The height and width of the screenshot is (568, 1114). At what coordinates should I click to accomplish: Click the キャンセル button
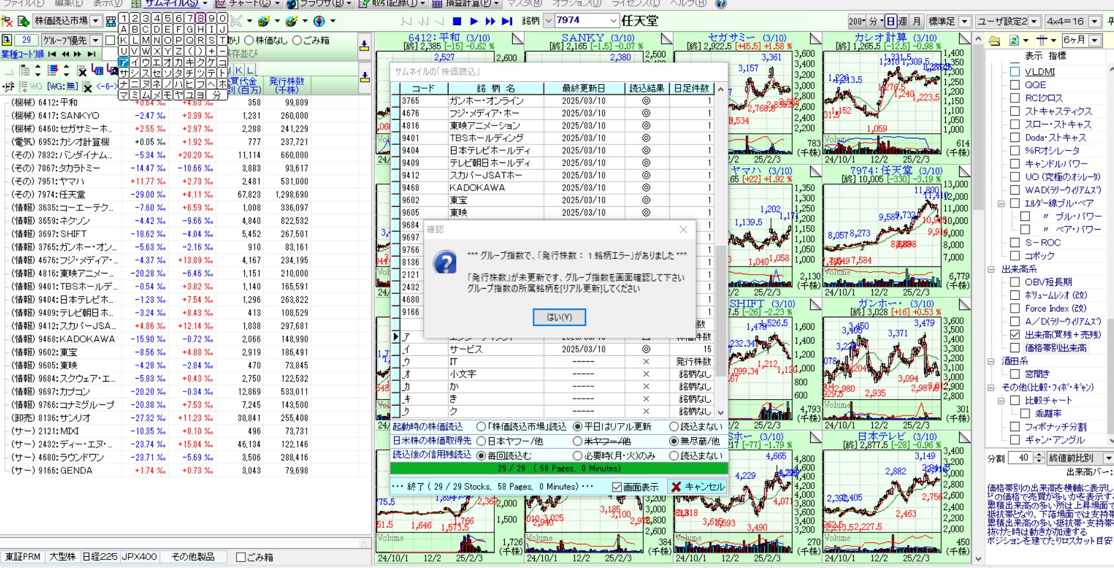(x=697, y=487)
